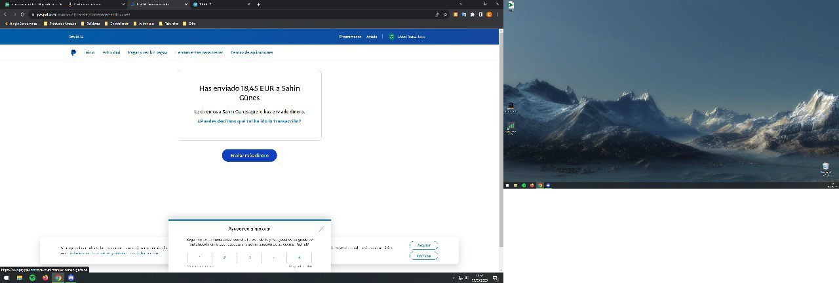Select rating 2 in the satisfaction survey
The width and height of the screenshot is (839, 283).
click(224, 257)
